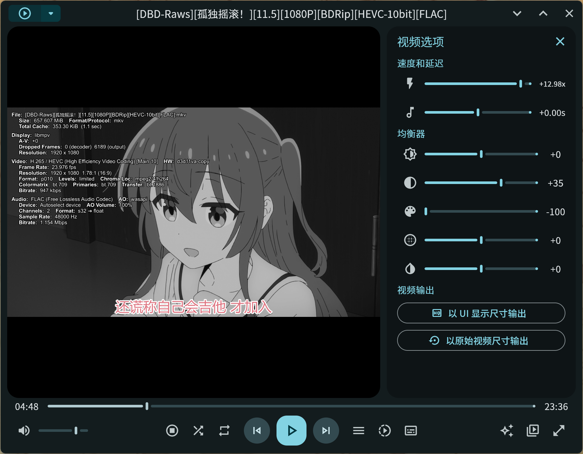This screenshot has height=454, width=583.
Task: Click the brightness icon in the equalizer
Action: point(410,154)
